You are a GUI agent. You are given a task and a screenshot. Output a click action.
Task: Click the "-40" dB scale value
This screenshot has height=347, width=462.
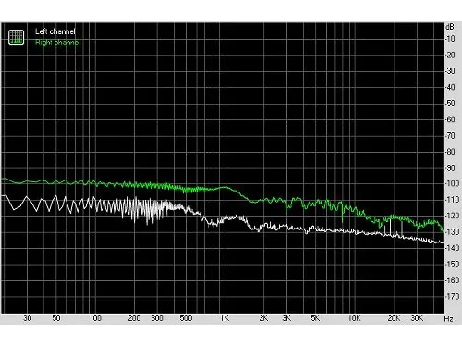(x=450, y=87)
